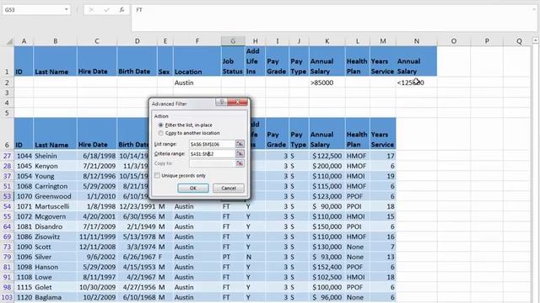This screenshot has width=540, height=303.
Task: Click criteria cell containing Austin in row 2
Action: (x=197, y=82)
